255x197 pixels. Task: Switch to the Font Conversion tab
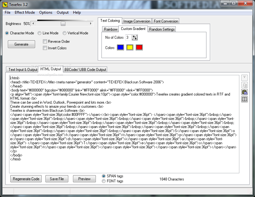coord(166,21)
